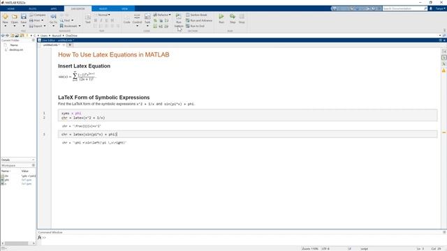Switch to the VIEW tab

pyautogui.click(x=124, y=9)
